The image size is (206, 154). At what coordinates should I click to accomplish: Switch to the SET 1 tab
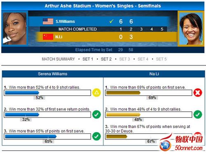(88, 59)
